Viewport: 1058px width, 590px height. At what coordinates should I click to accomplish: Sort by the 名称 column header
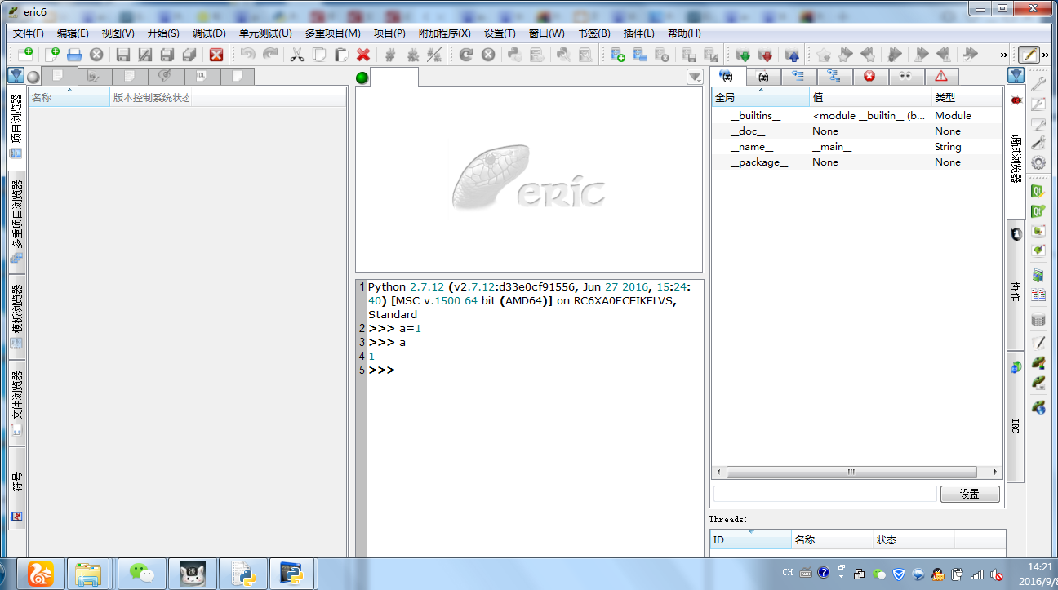[69, 97]
